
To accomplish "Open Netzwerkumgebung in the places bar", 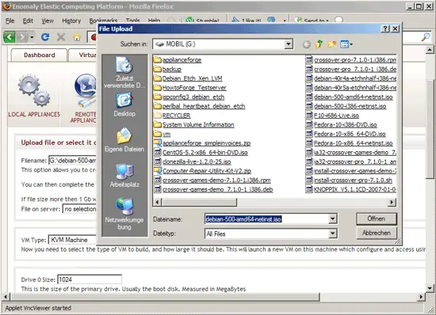I will (x=124, y=214).
